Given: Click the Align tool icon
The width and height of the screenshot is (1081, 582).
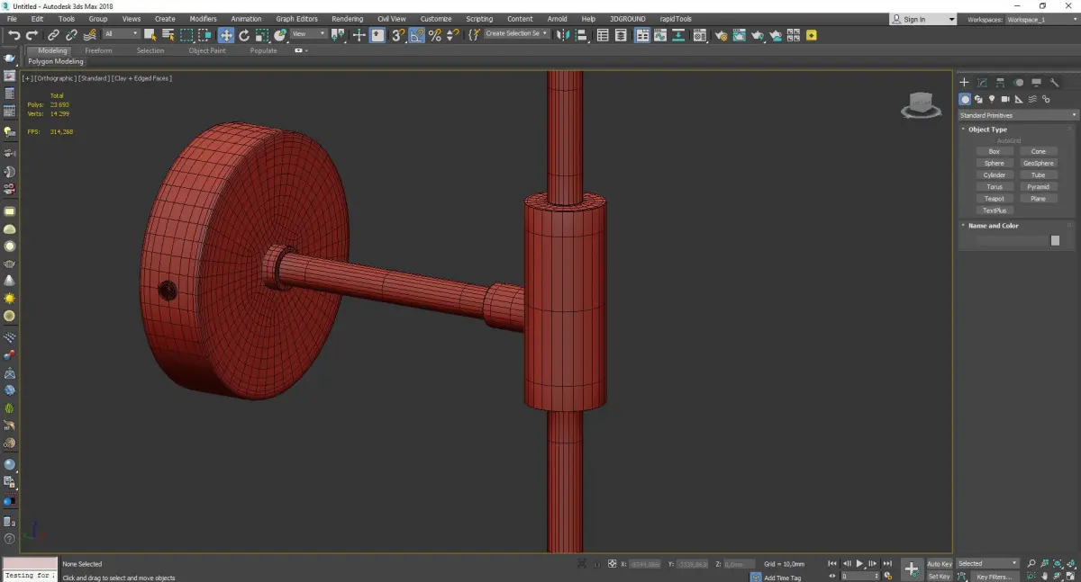Looking at the screenshot, I should click(581, 35).
